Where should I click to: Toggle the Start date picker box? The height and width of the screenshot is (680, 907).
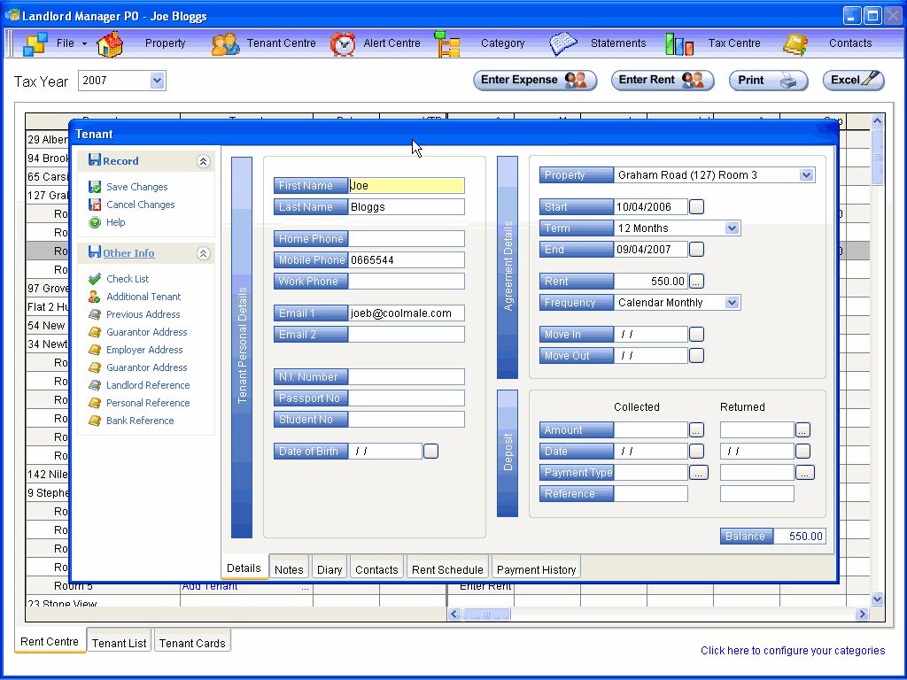coord(696,207)
